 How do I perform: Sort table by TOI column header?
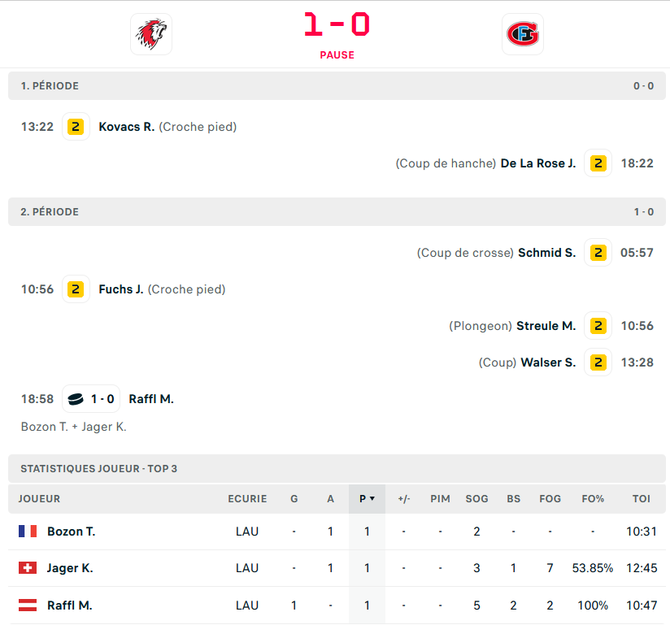641,499
